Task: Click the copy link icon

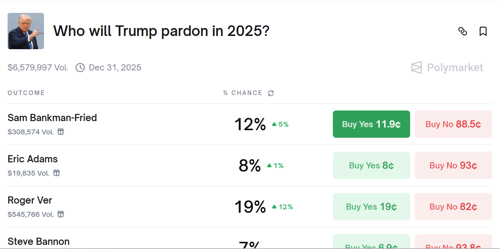Action: pos(462,31)
